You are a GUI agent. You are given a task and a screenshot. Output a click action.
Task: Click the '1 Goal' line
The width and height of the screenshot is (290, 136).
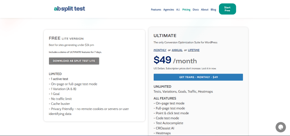(54, 94)
